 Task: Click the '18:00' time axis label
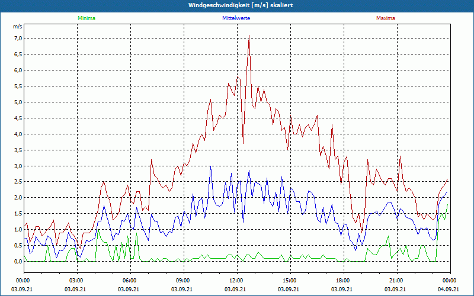pyautogui.click(x=342, y=281)
